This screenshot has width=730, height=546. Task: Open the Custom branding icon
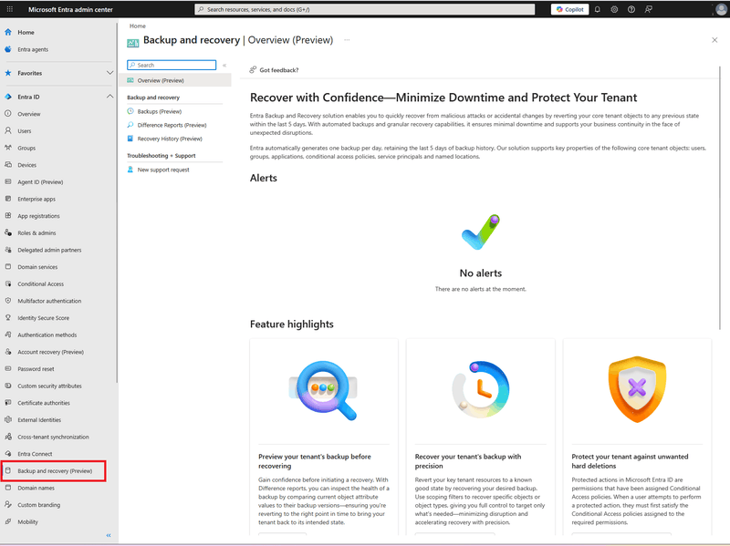click(8, 505)
